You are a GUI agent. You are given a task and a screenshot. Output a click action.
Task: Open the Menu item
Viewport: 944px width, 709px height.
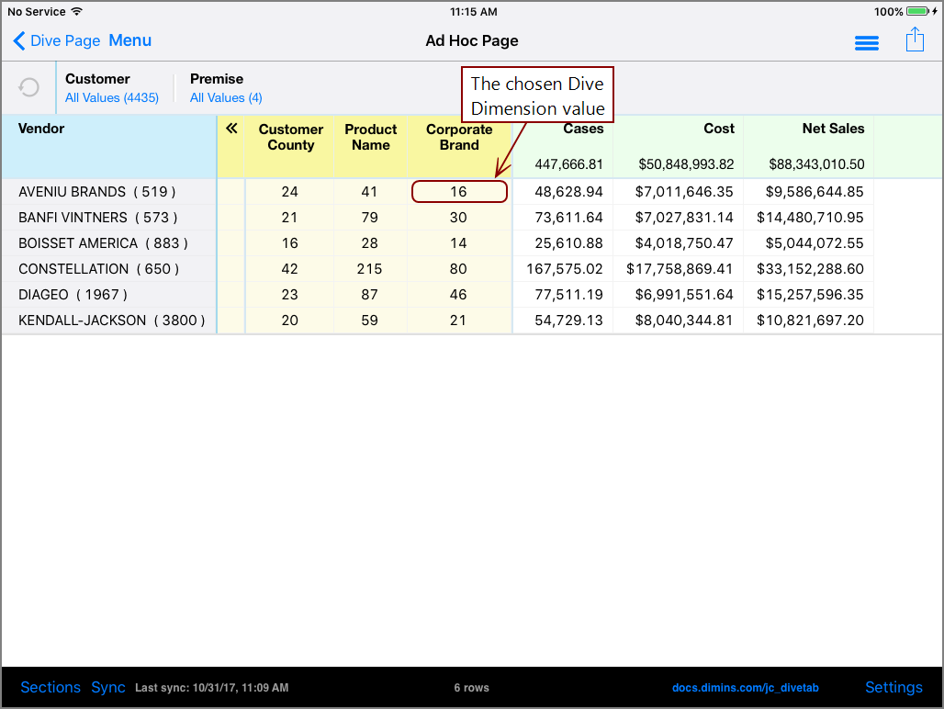(129, 40)
